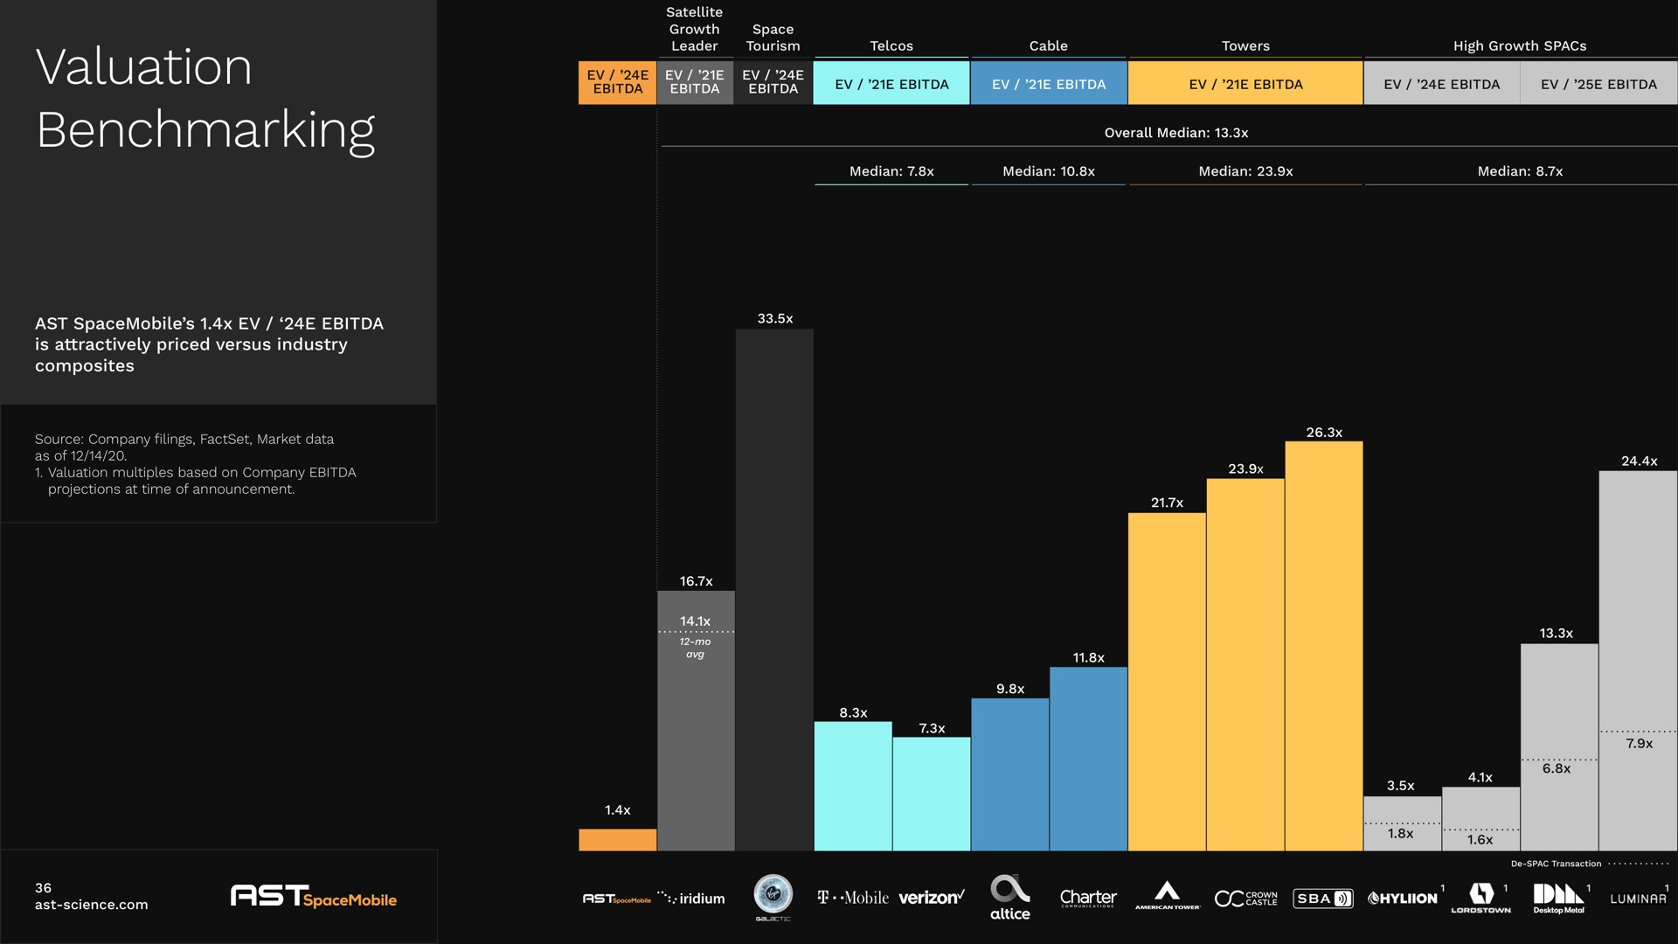This screenshot has height=944, width=1678.
Task: Select the orange EV / '24E EBITDA header
Action: tap(617, 83)
